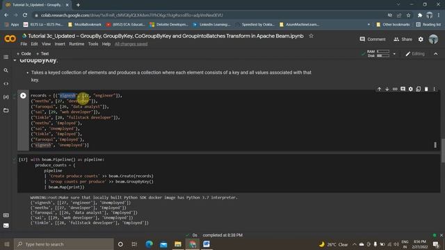Collapse the Colab header with chevron
The image size is (445, 250).
[x=436, y=53]
